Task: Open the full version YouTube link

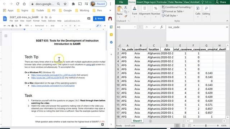Action: 54,75
